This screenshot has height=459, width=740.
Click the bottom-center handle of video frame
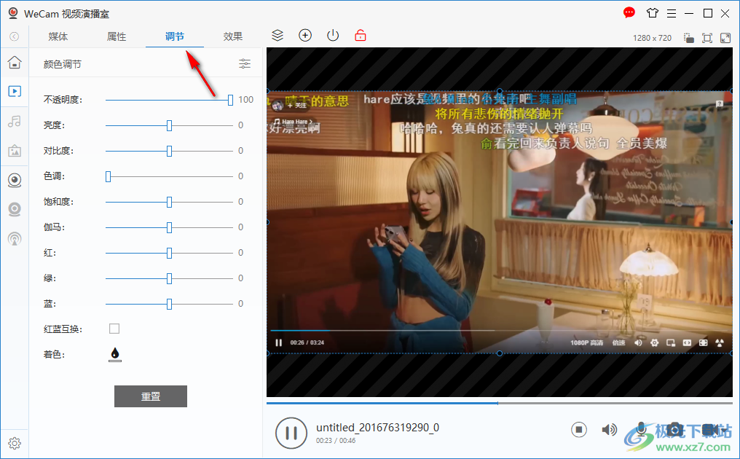tap(500, 353)
